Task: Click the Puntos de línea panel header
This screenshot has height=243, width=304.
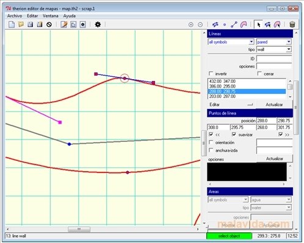Action: coord(250,113)
